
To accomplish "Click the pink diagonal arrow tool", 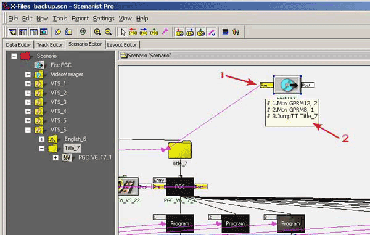I will [165, 32].
